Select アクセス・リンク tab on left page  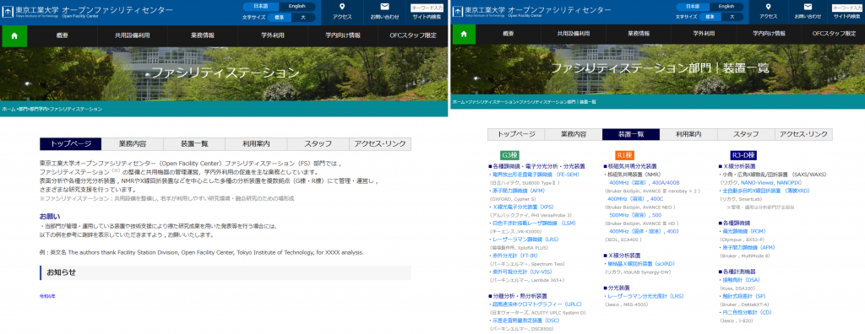[380, 144]
